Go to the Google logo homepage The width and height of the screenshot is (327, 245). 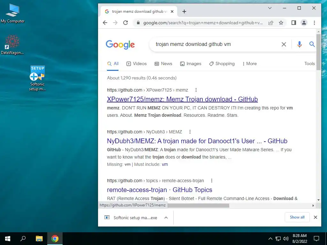[x=120, y=45]
